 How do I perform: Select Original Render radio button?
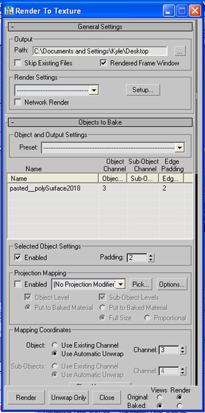click(180, 397)
